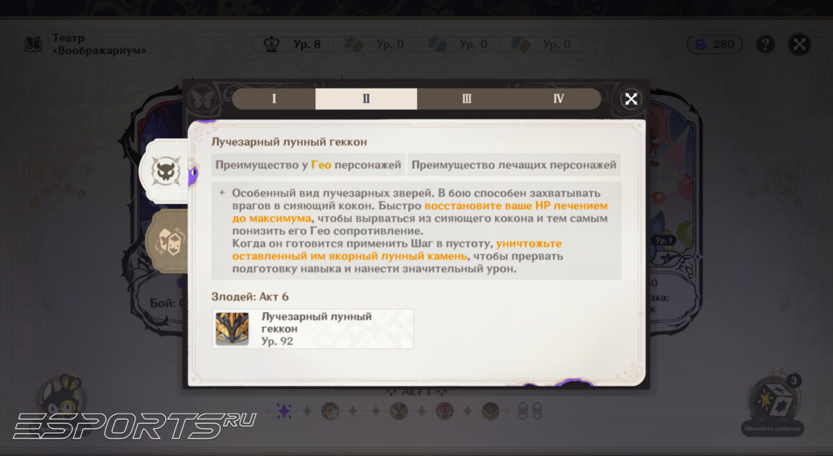Click the crown level 8 icon

click(x=272, y=44)
